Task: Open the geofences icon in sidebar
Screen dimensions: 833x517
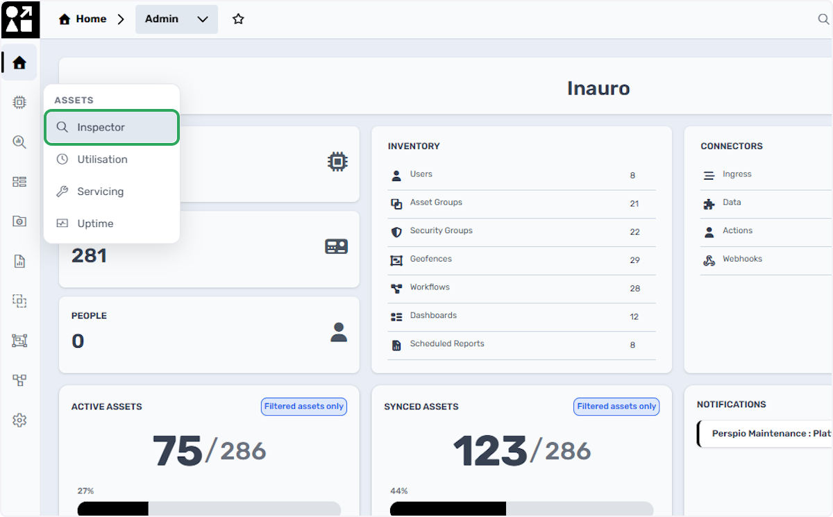Action: pos(19,341)
